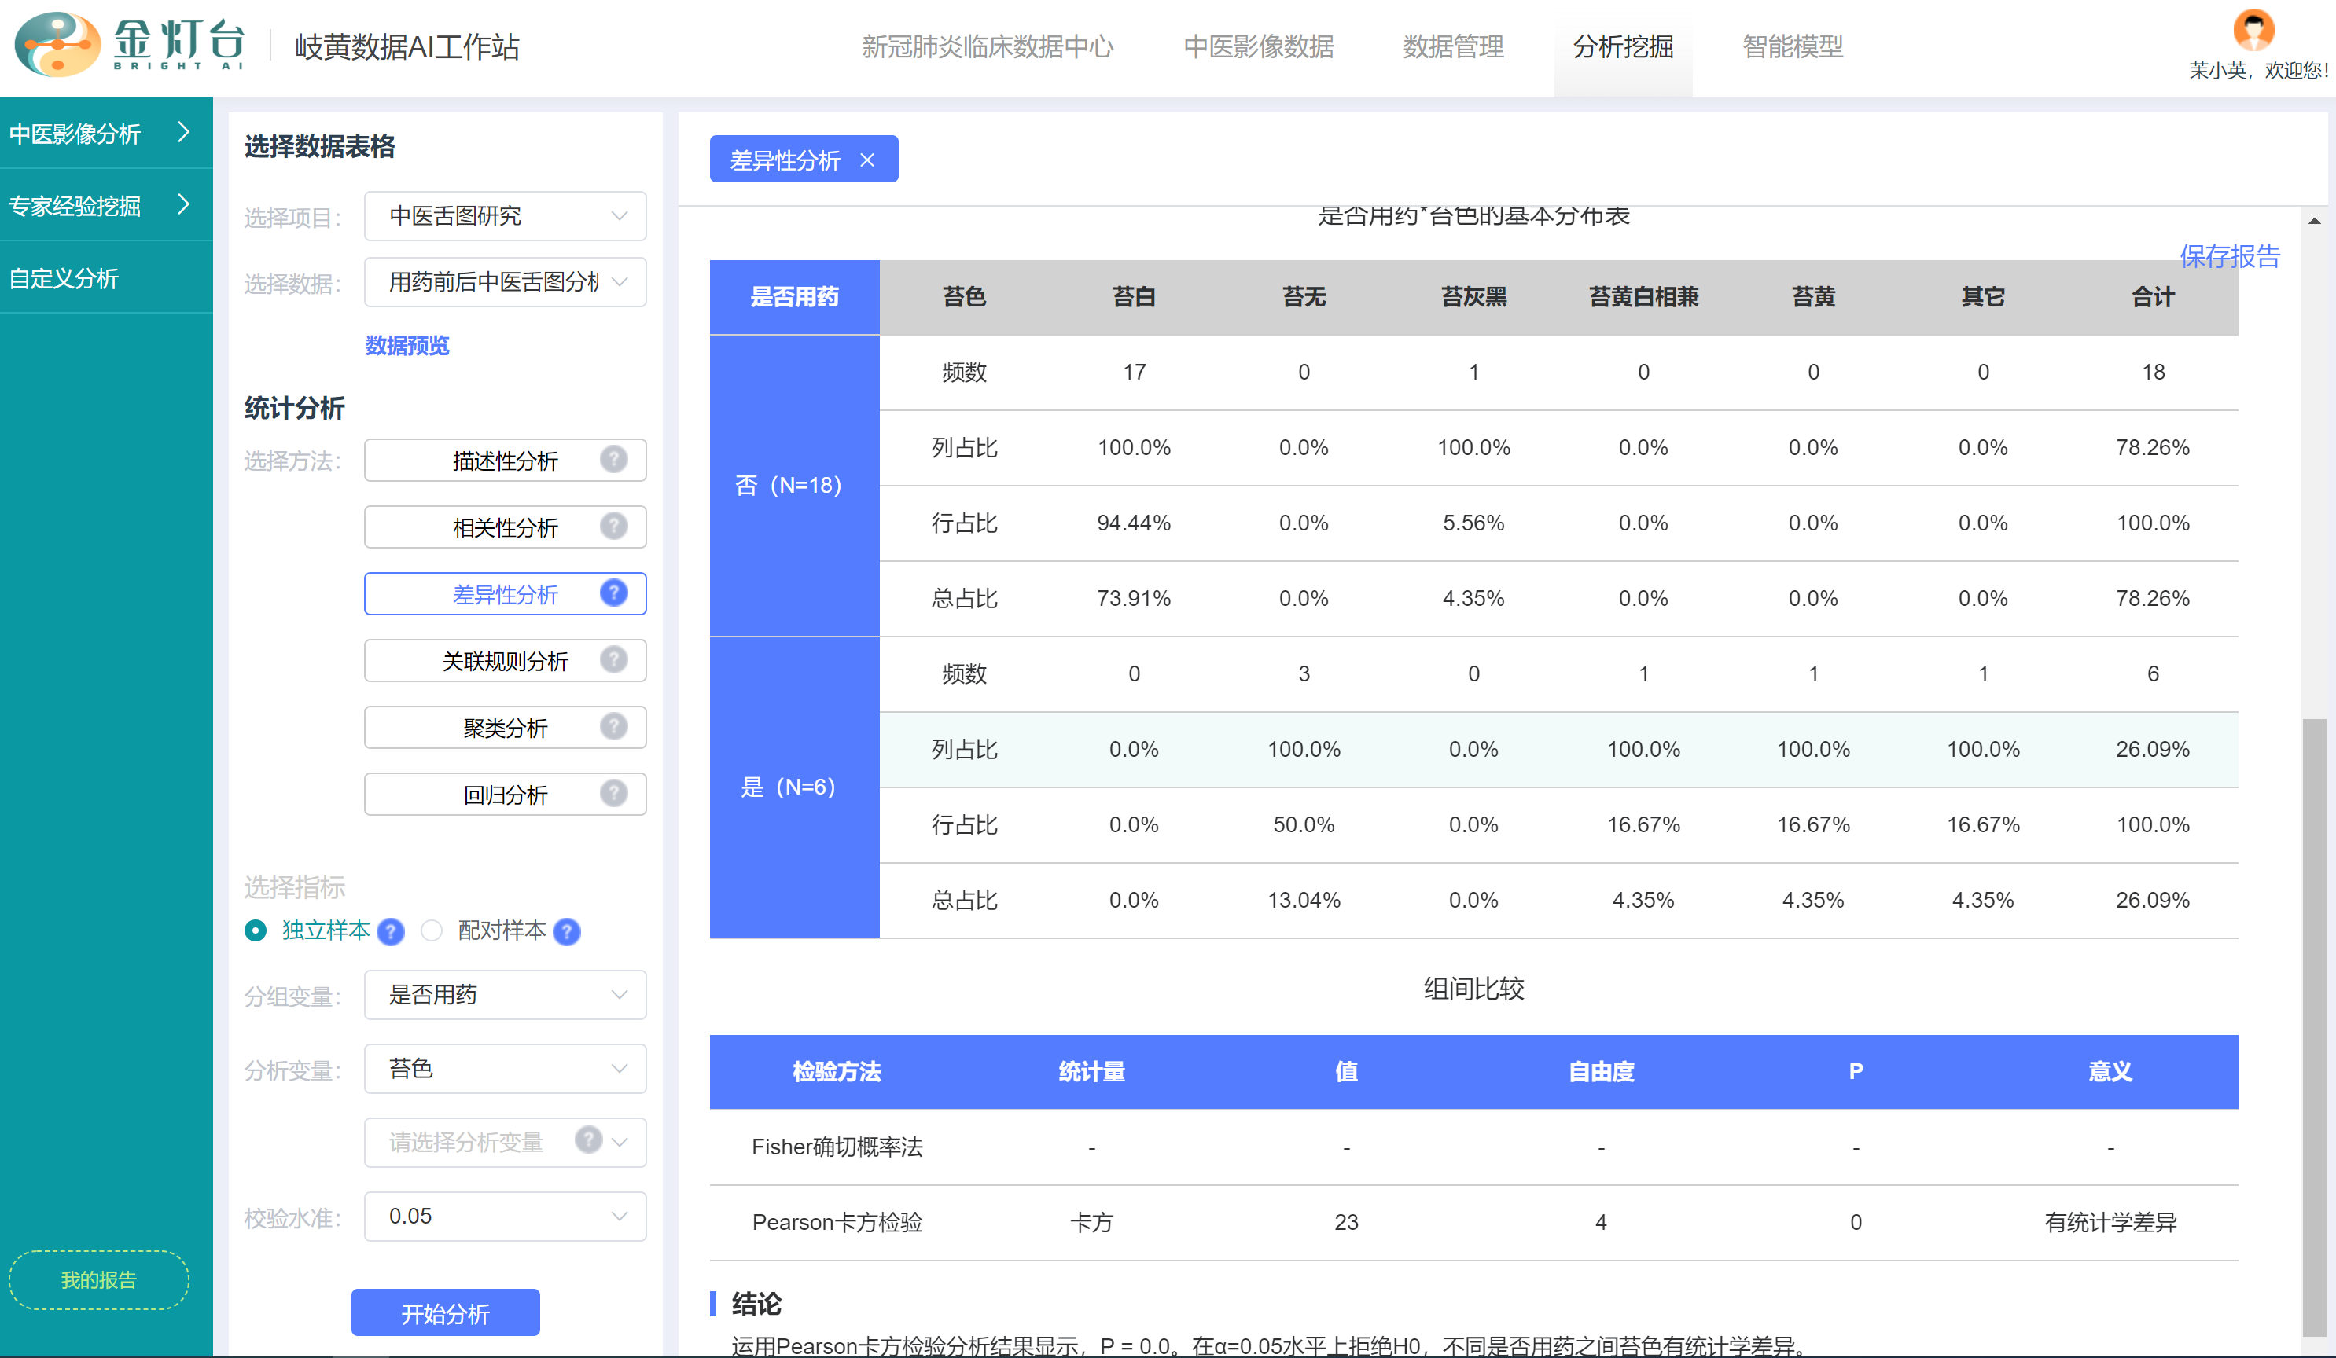Click help icon next to 独立样本
The image size is (2336, 1358).
(x=392, y=931)
